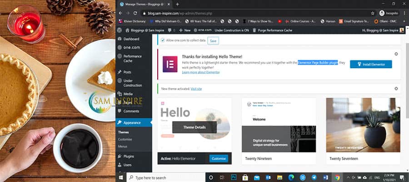Screen dimensions: 409x182
Task: Click Customise button for Hello Elementor
Action: (x=219, y=158)
